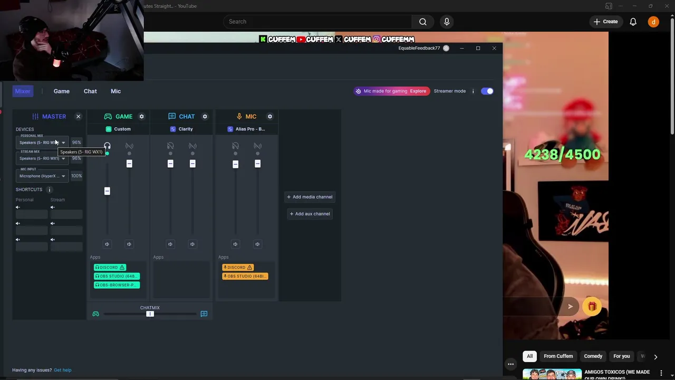This screenshot has height=380, width=675.
Task: Switch to the Mic tab
Action: (116, 91)
